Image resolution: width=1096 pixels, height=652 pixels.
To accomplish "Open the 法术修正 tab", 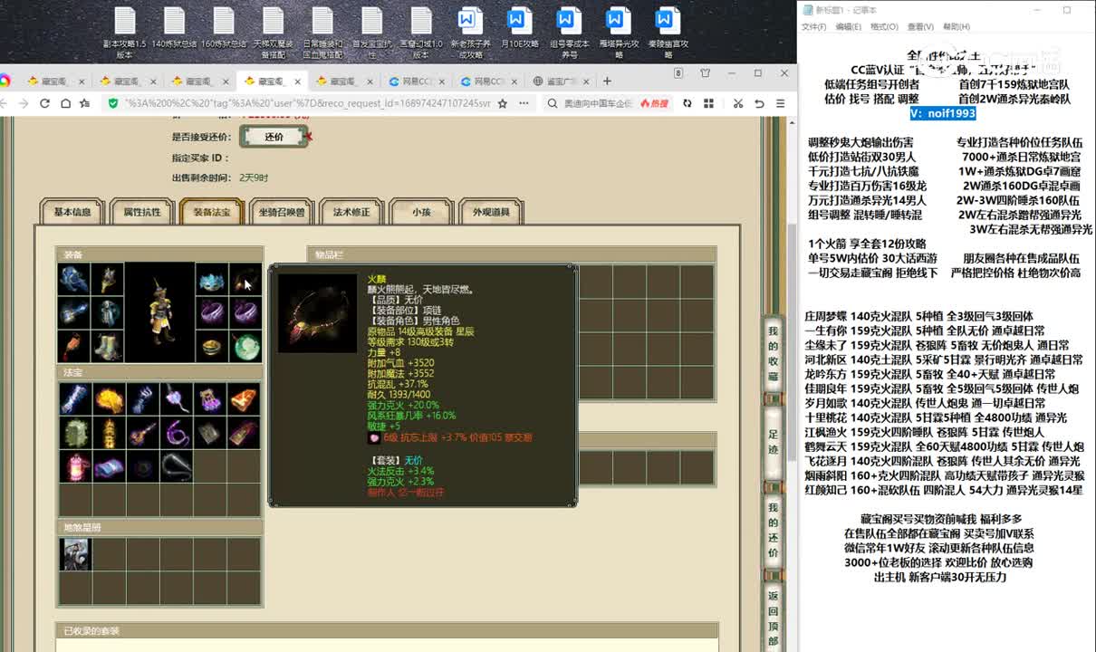I will 351,212.
